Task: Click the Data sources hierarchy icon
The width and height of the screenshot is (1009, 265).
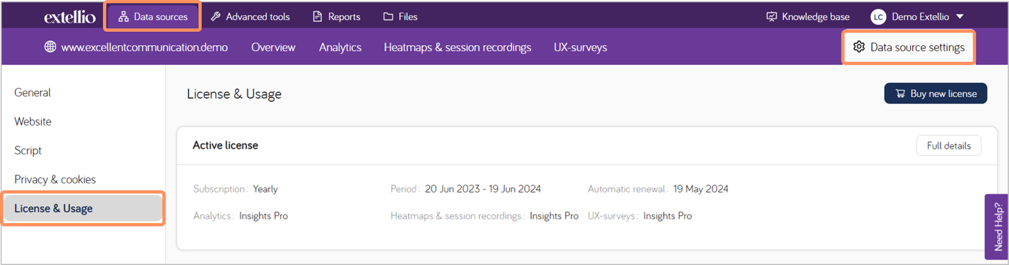Action: coord(123,17)
